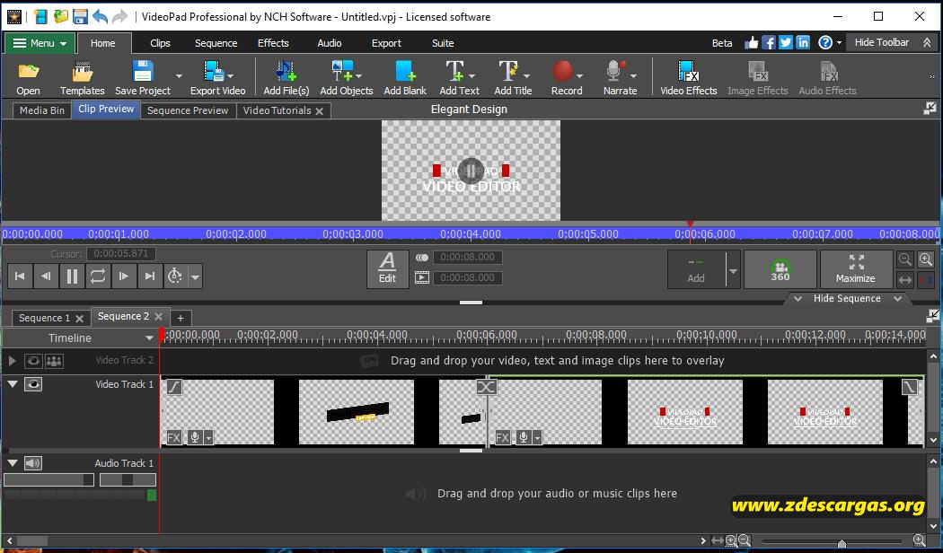Image resolution: width=943 pixels, height=553 pixels.
Task: Toggle fade-in icon on first clip
Action: coord(174,387)
